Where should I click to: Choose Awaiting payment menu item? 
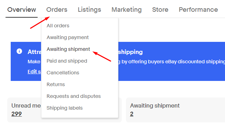pos(68,37)
